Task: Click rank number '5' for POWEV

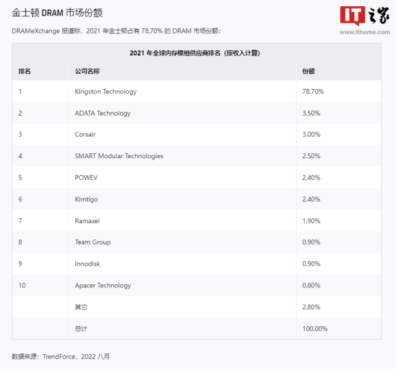Action: pyautogui.click(x=20, y=177)
